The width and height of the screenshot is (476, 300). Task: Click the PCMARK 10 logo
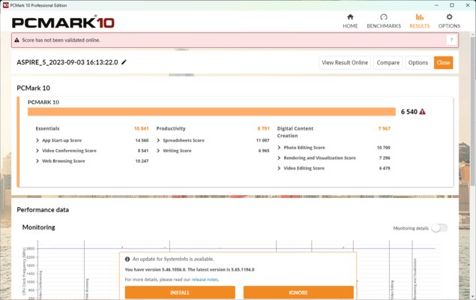tap(63, 22)
